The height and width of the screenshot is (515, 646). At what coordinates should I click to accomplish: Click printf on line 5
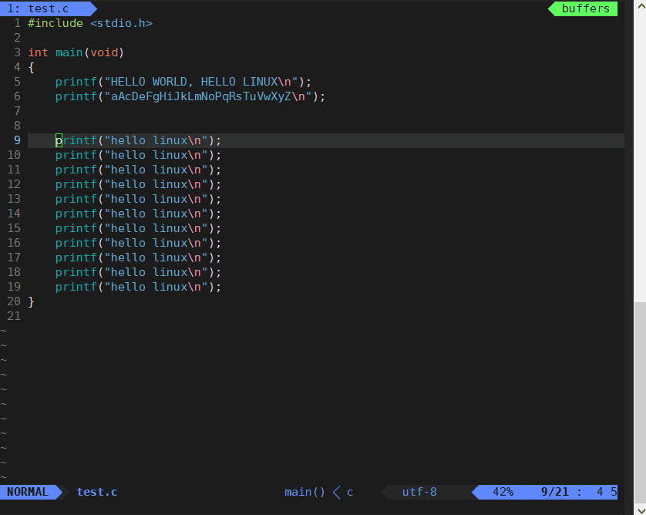pos(76,82)
